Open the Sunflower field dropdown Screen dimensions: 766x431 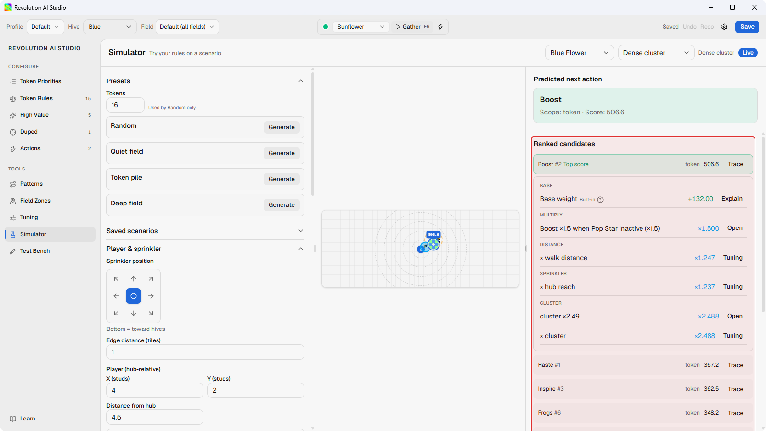tap(360, 27)
